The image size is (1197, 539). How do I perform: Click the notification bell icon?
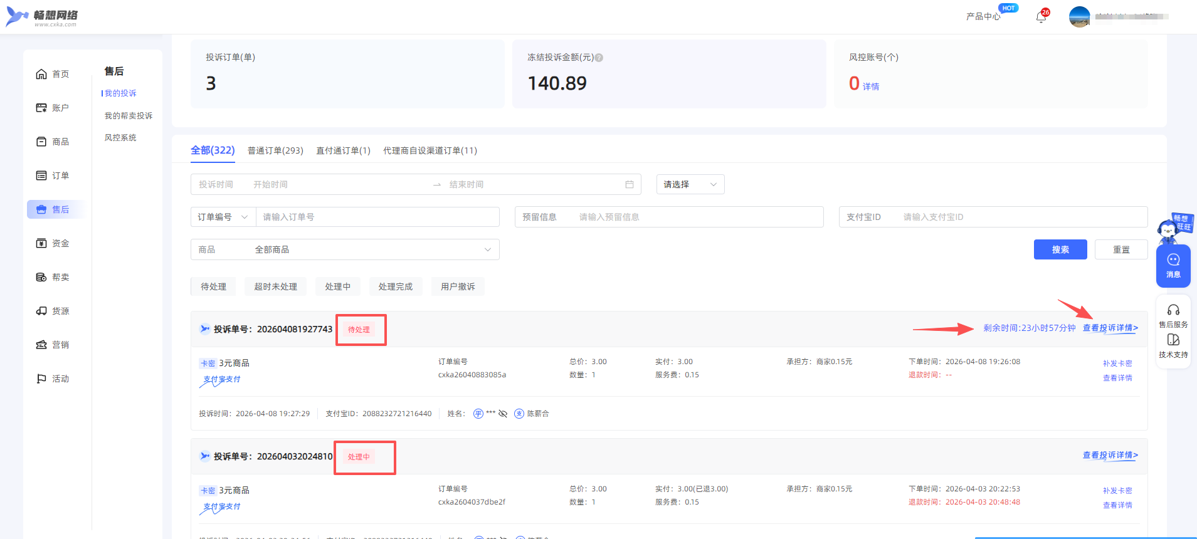tap(1041, 17)
